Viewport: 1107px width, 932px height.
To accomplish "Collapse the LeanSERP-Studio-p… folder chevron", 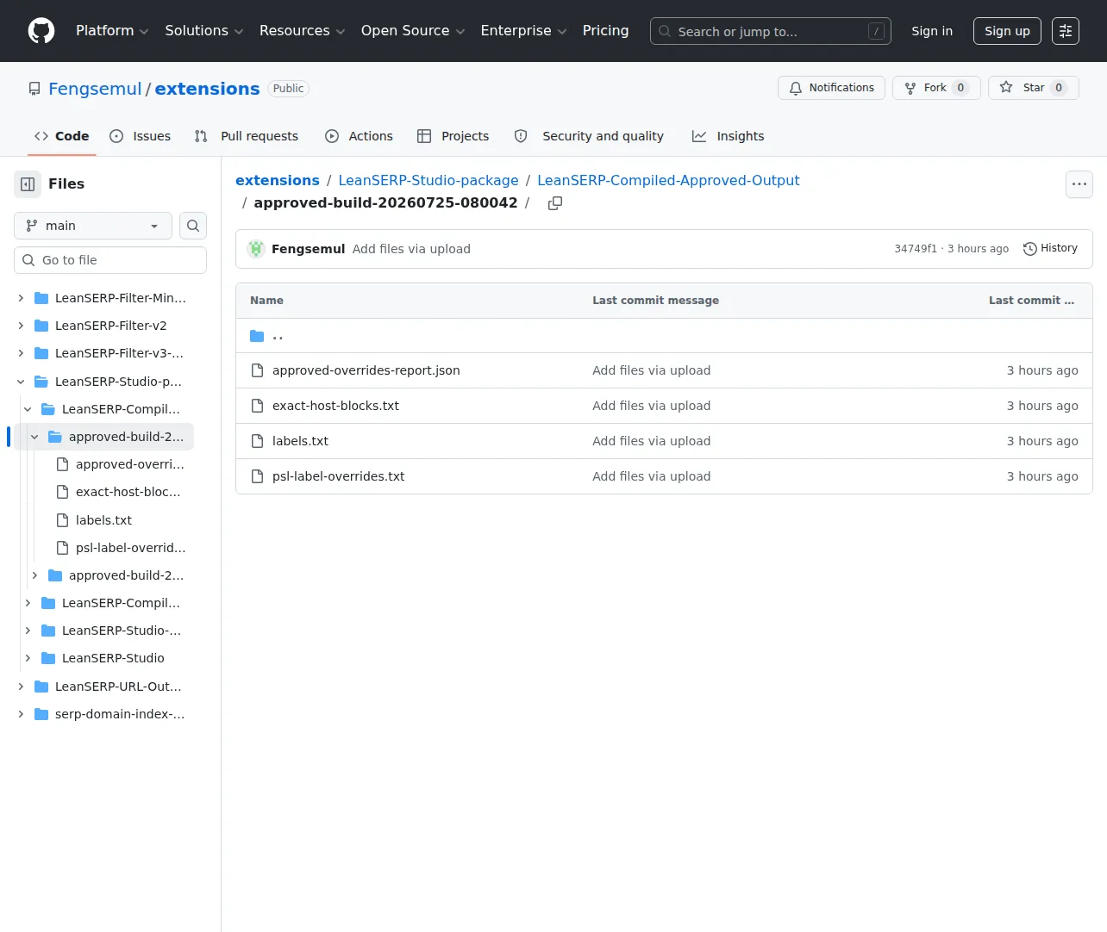I will tap(21, 382).
